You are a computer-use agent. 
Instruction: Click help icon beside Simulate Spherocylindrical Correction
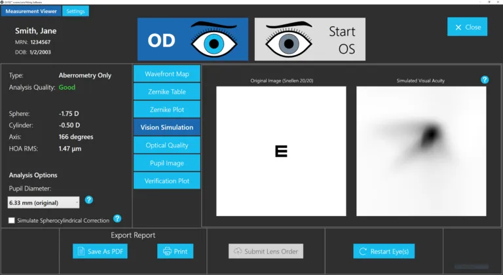(117, 219)
